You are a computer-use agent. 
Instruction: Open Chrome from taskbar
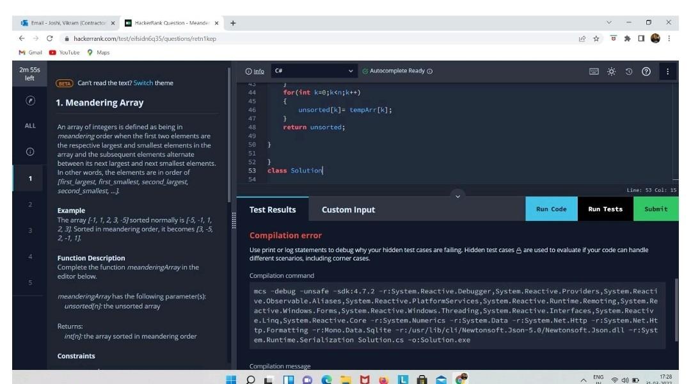coord(461,379)
